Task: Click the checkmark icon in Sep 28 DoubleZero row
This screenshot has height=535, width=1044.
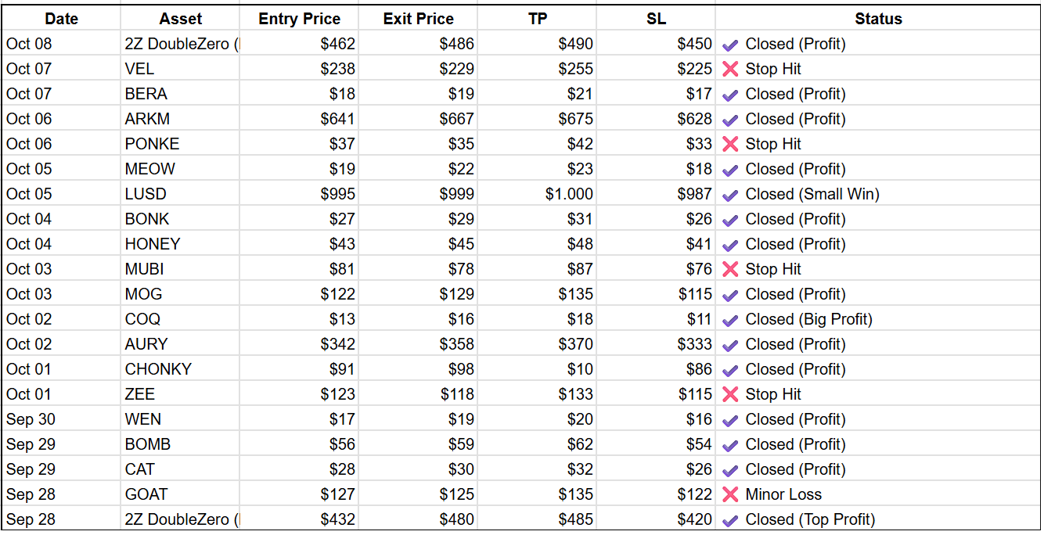Action: [x=730, y=520]
